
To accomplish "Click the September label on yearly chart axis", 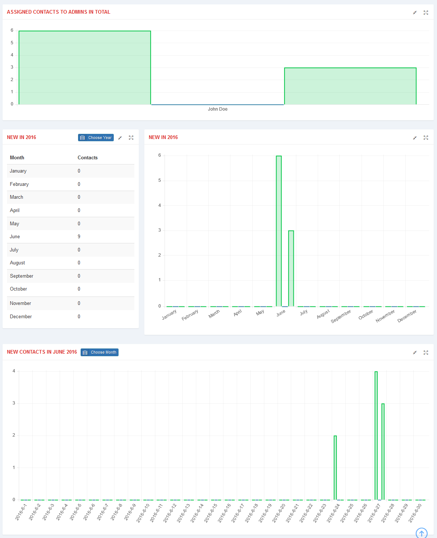I will (341, 316).
